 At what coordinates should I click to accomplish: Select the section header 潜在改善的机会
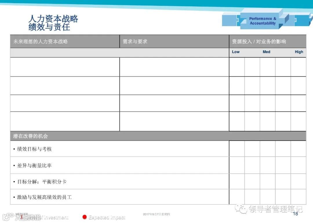tap(30, 136)
